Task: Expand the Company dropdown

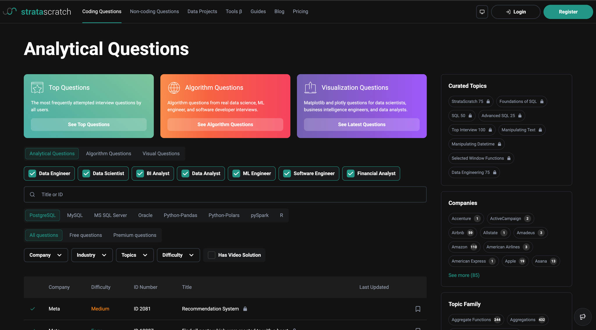Action: pyautogui.click(x=46, y=255)
